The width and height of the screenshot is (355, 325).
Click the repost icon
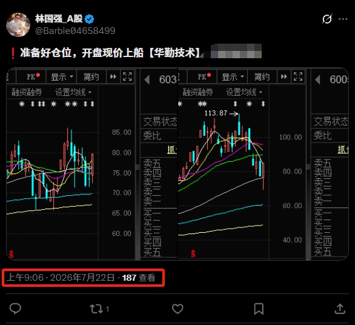coord(96,309)
